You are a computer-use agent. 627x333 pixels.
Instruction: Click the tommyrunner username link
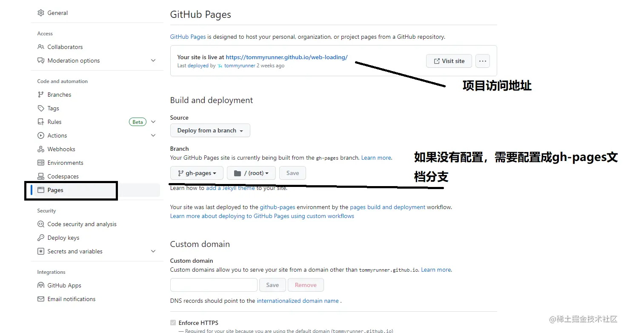tap(240, 66)
